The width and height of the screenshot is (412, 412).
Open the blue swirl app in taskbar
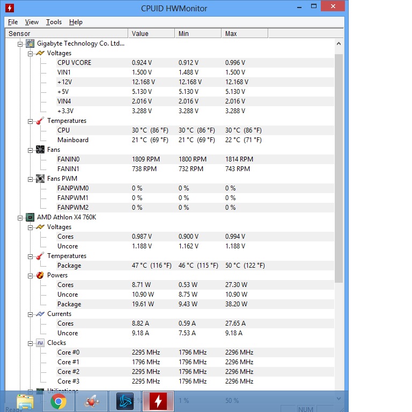point(125,401)
